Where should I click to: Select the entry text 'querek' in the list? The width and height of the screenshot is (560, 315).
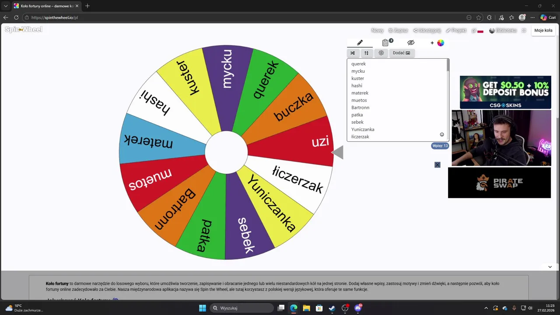click(358, 64)
